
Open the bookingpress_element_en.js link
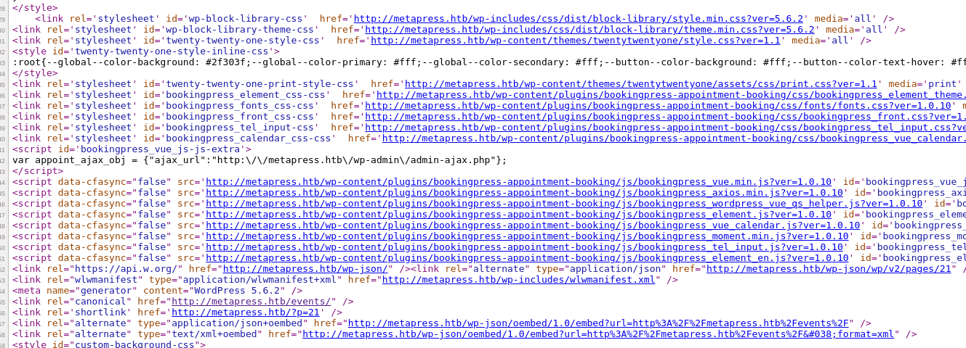tap(528, 258)
